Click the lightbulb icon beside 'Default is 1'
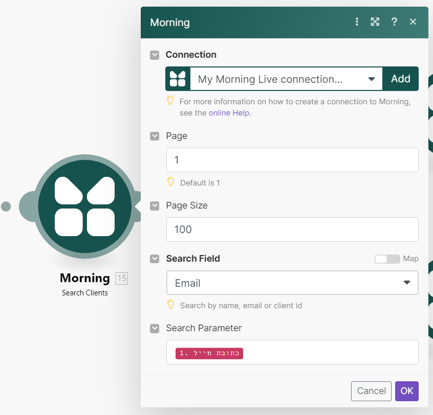433x415 pixels. pyautogui.click(x=170, y=181)
